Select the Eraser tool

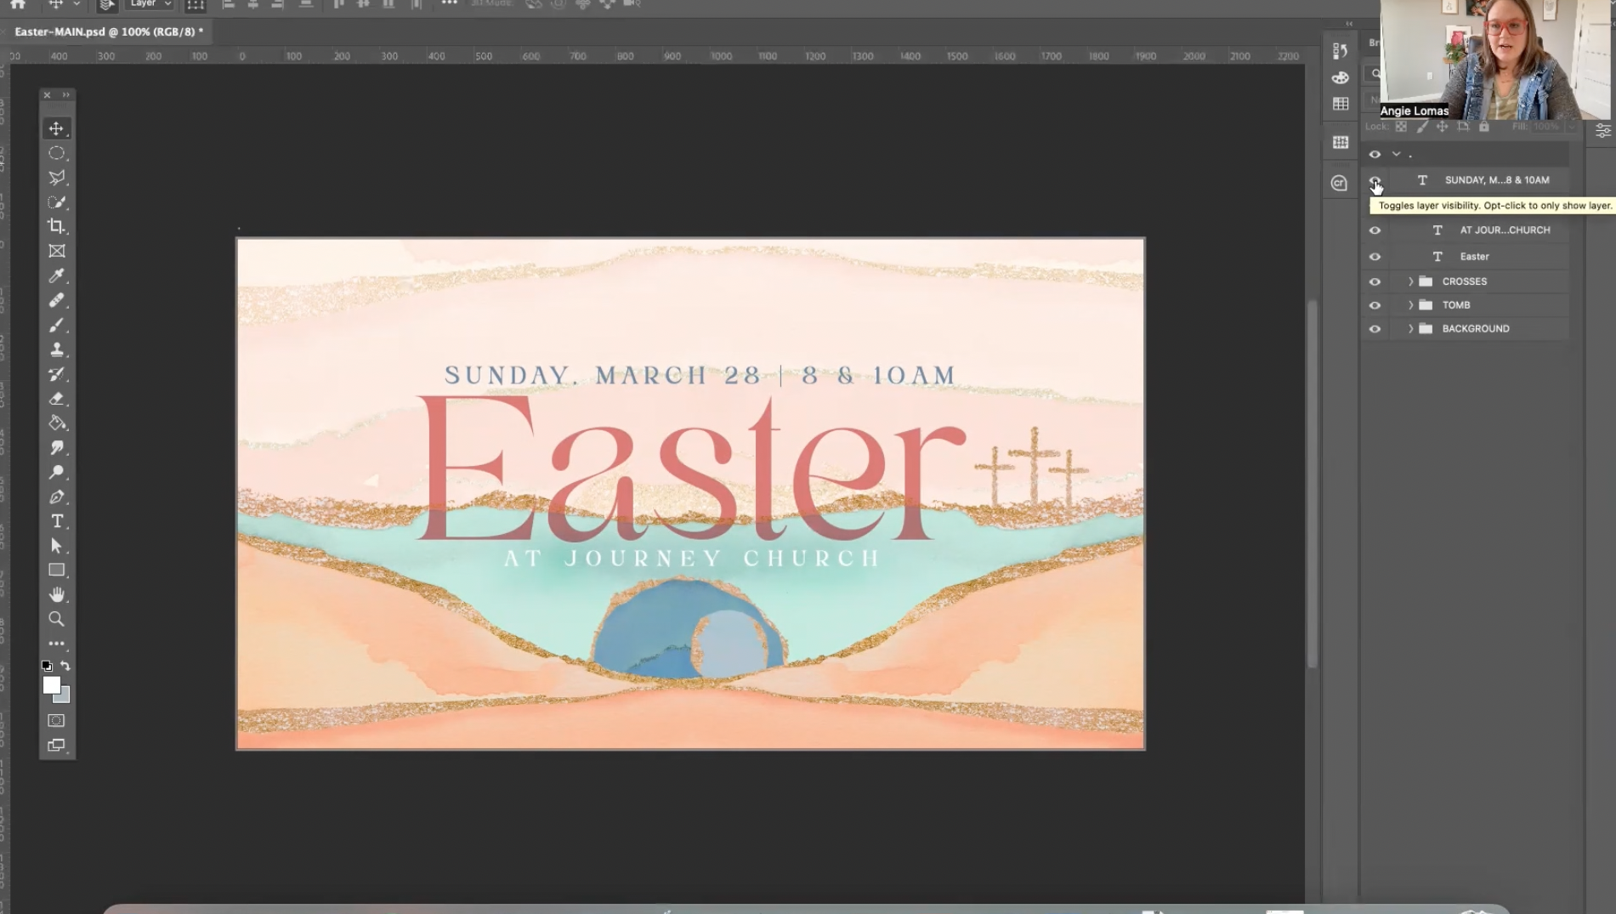click(x=57, y=399)
